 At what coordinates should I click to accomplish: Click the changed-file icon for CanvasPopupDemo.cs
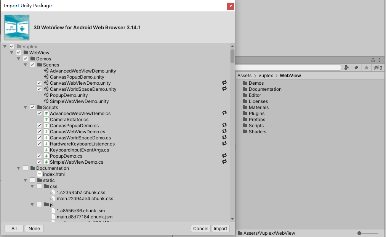pyautogui.click(x=224, y=125)
